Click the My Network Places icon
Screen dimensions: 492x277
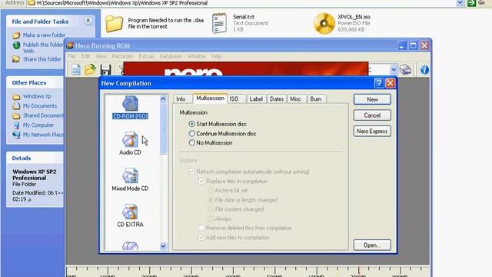pyautogui.click(x=16, y=135)
